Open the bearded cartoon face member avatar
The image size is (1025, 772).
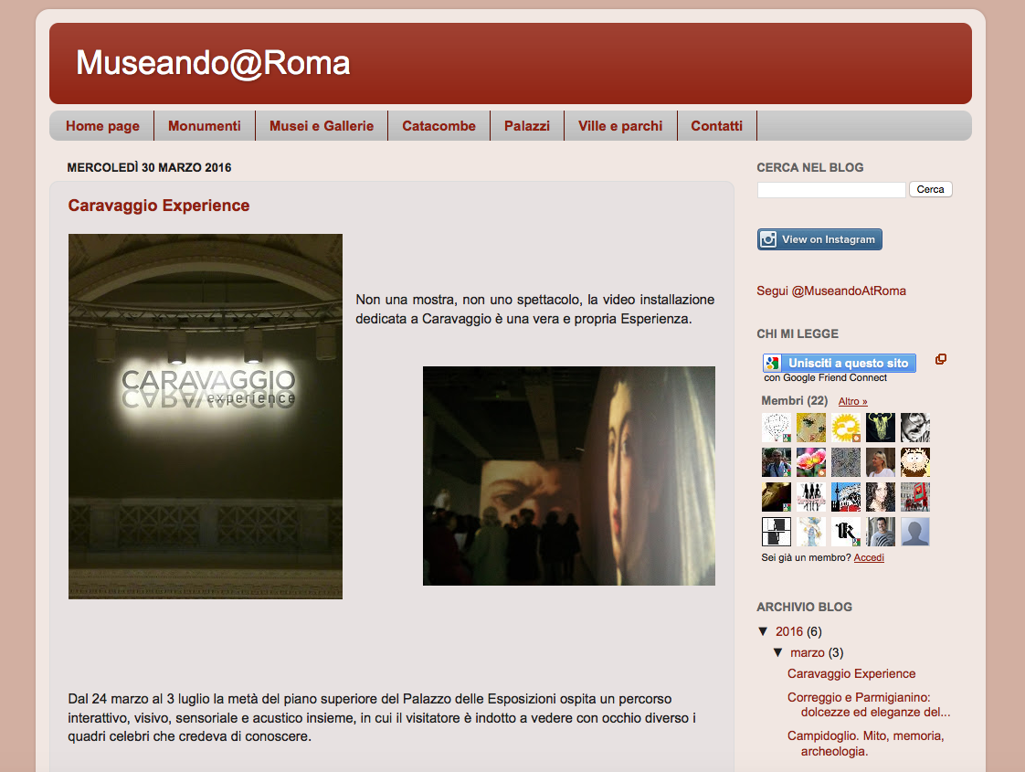(914, 462)
